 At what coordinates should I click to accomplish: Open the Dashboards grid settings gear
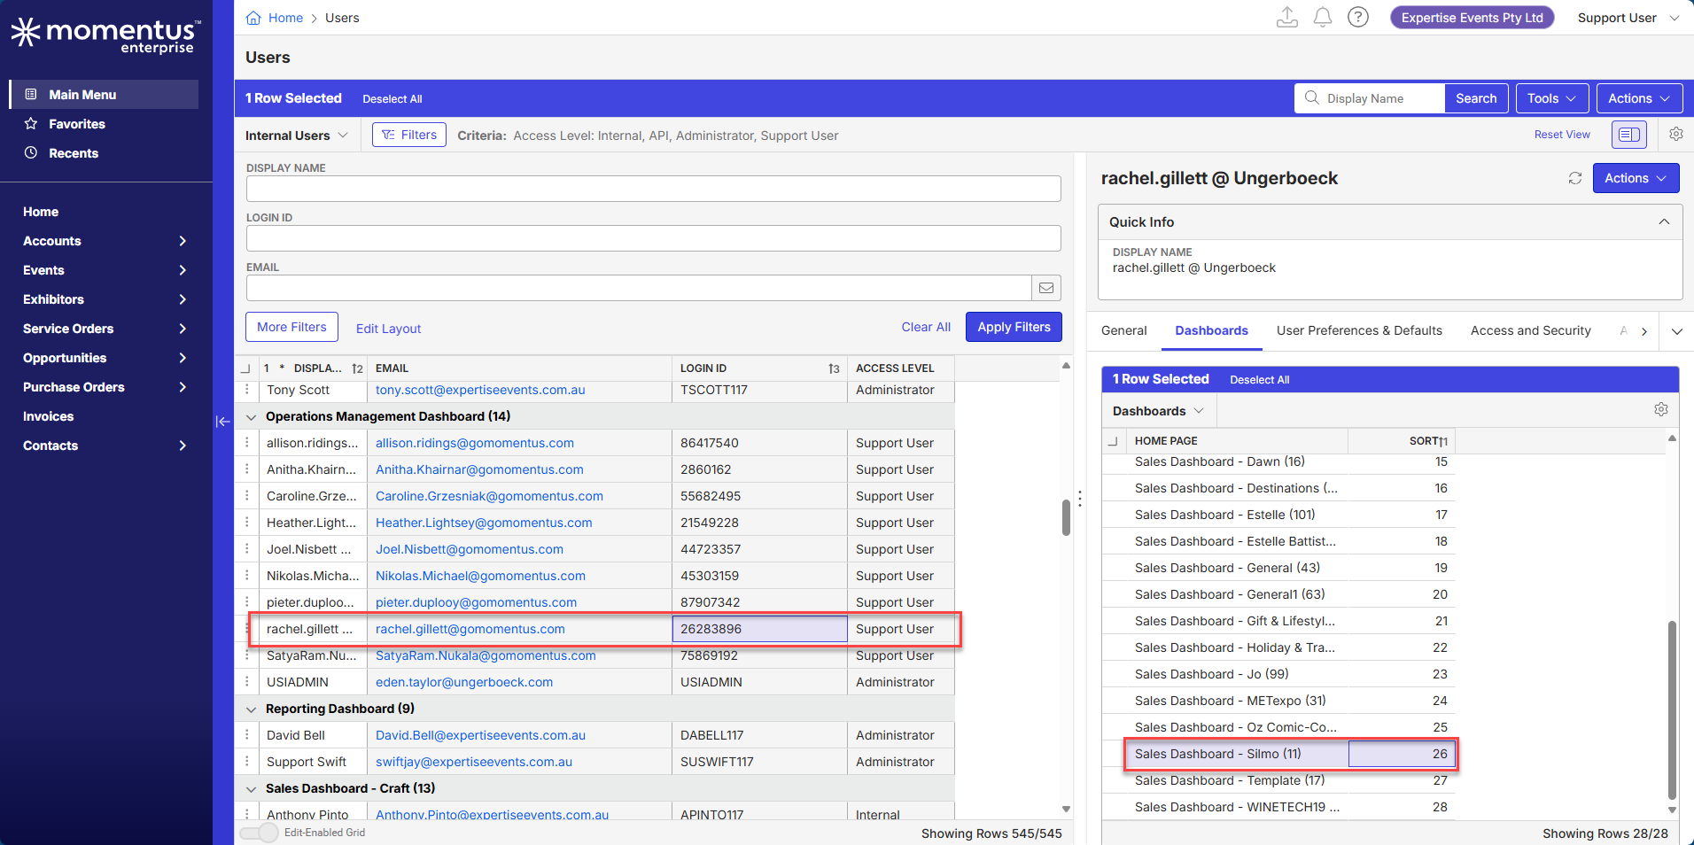[x=1661, y=410]
